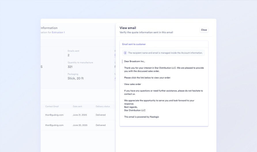
Task: Click the View email heading
Action: click(128, 28)
